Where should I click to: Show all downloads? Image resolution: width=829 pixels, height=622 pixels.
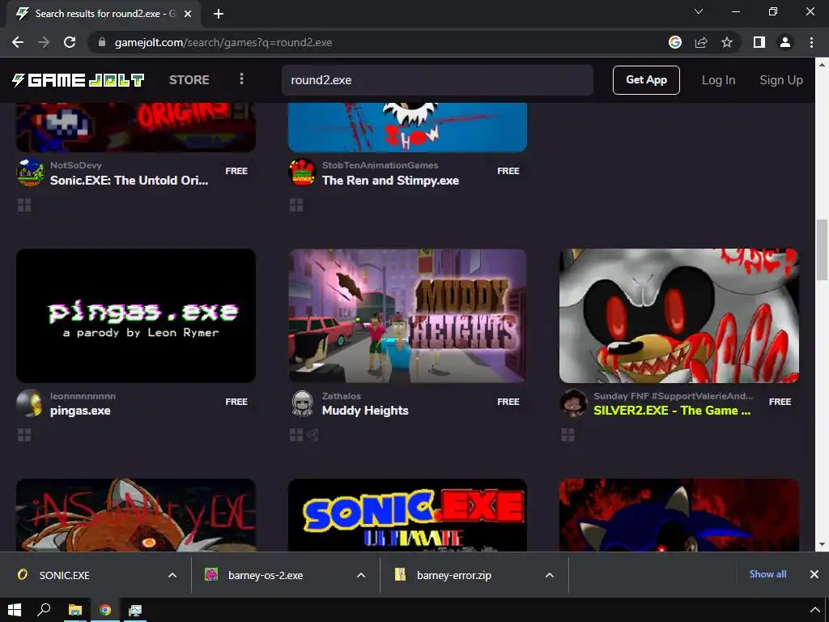tap(767, 574)
